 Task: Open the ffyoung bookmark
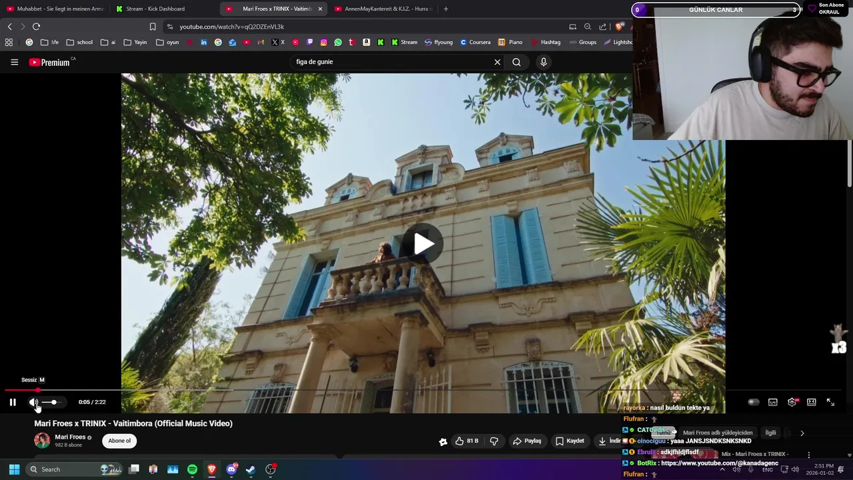coord(438,42)
